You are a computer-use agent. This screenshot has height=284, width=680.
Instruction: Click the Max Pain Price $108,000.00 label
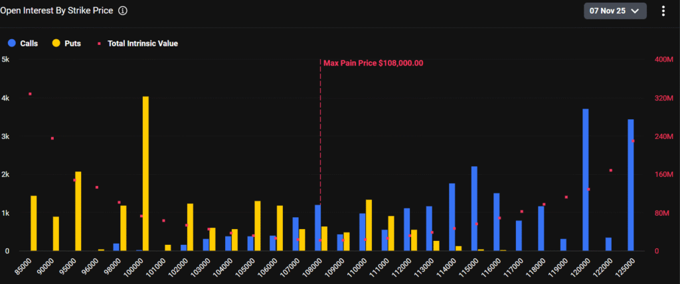[373, 63]
